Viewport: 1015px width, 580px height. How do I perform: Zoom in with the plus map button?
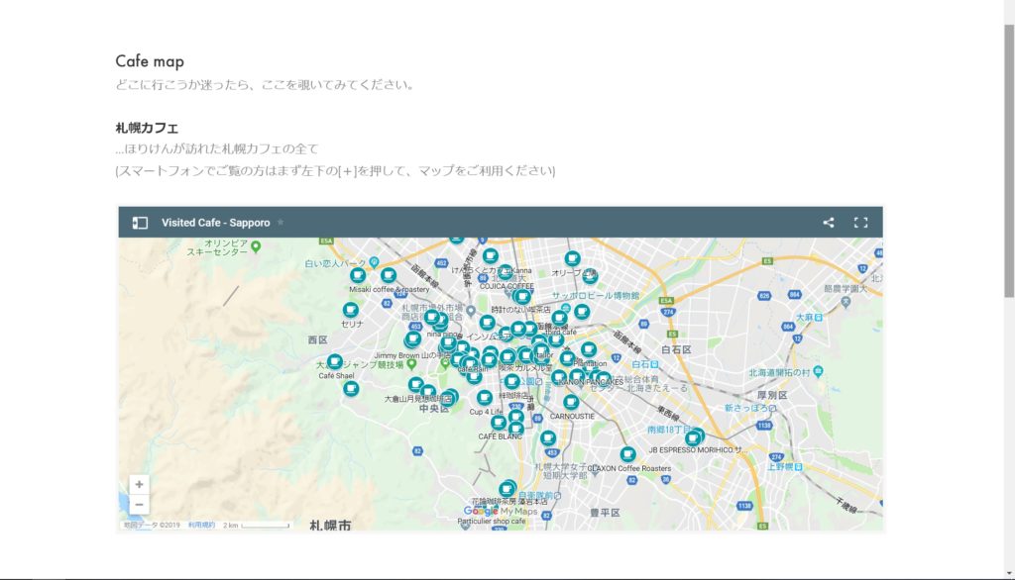(139, 484)
